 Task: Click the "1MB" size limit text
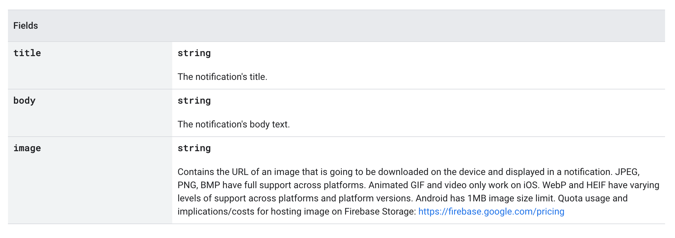[x=477, y=198]
